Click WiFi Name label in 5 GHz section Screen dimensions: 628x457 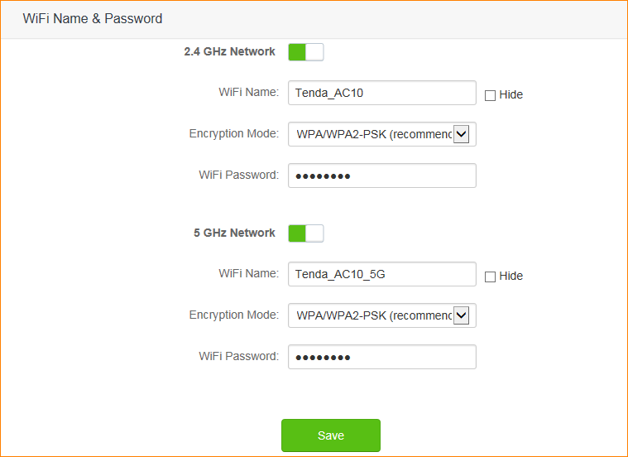248,273
